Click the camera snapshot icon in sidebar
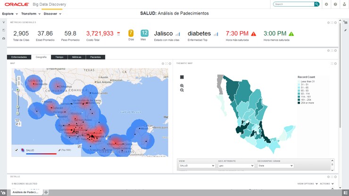 click(x=4, y=38)
